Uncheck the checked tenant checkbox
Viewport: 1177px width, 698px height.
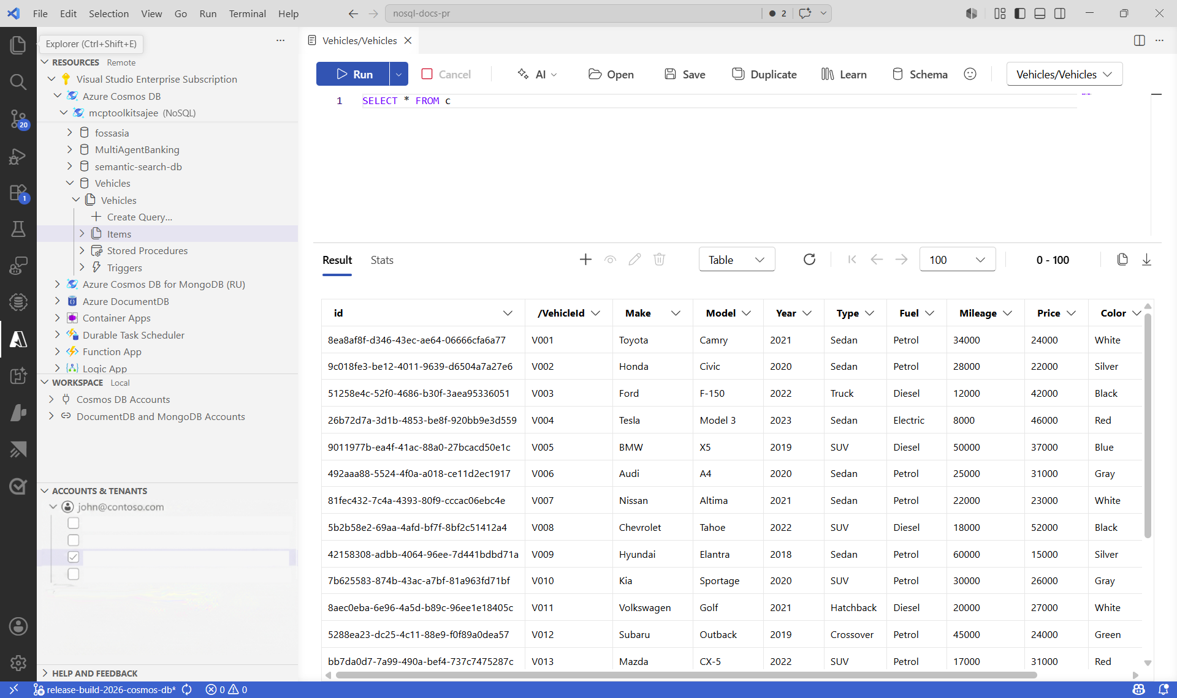[74, 557]
